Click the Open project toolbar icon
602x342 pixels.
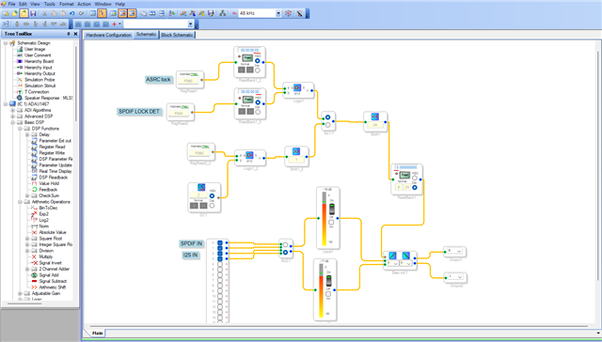(15, 13)
